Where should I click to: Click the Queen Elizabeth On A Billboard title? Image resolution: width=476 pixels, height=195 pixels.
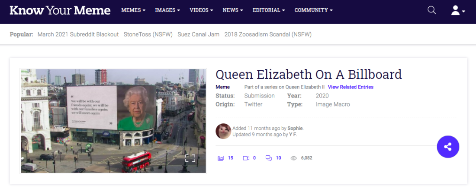pyautogui.click(x=309, y=74)
